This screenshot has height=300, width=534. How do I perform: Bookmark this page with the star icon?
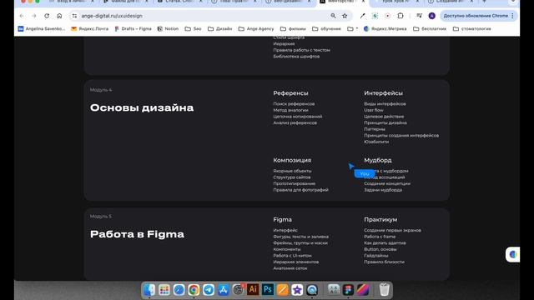(x=345, y=16)
